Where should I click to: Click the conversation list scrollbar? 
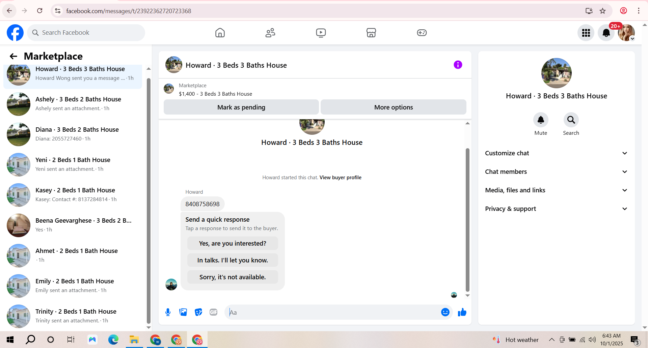[x=148, y=200]
